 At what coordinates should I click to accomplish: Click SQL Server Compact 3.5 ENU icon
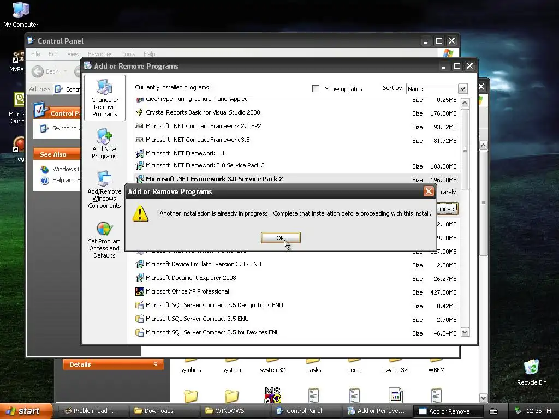(x=140, y=319)
